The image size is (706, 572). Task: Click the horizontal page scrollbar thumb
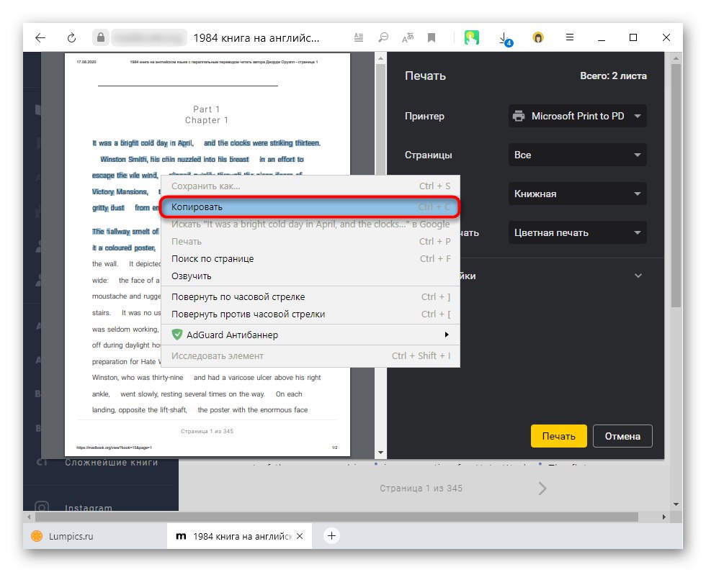[337, 517]
